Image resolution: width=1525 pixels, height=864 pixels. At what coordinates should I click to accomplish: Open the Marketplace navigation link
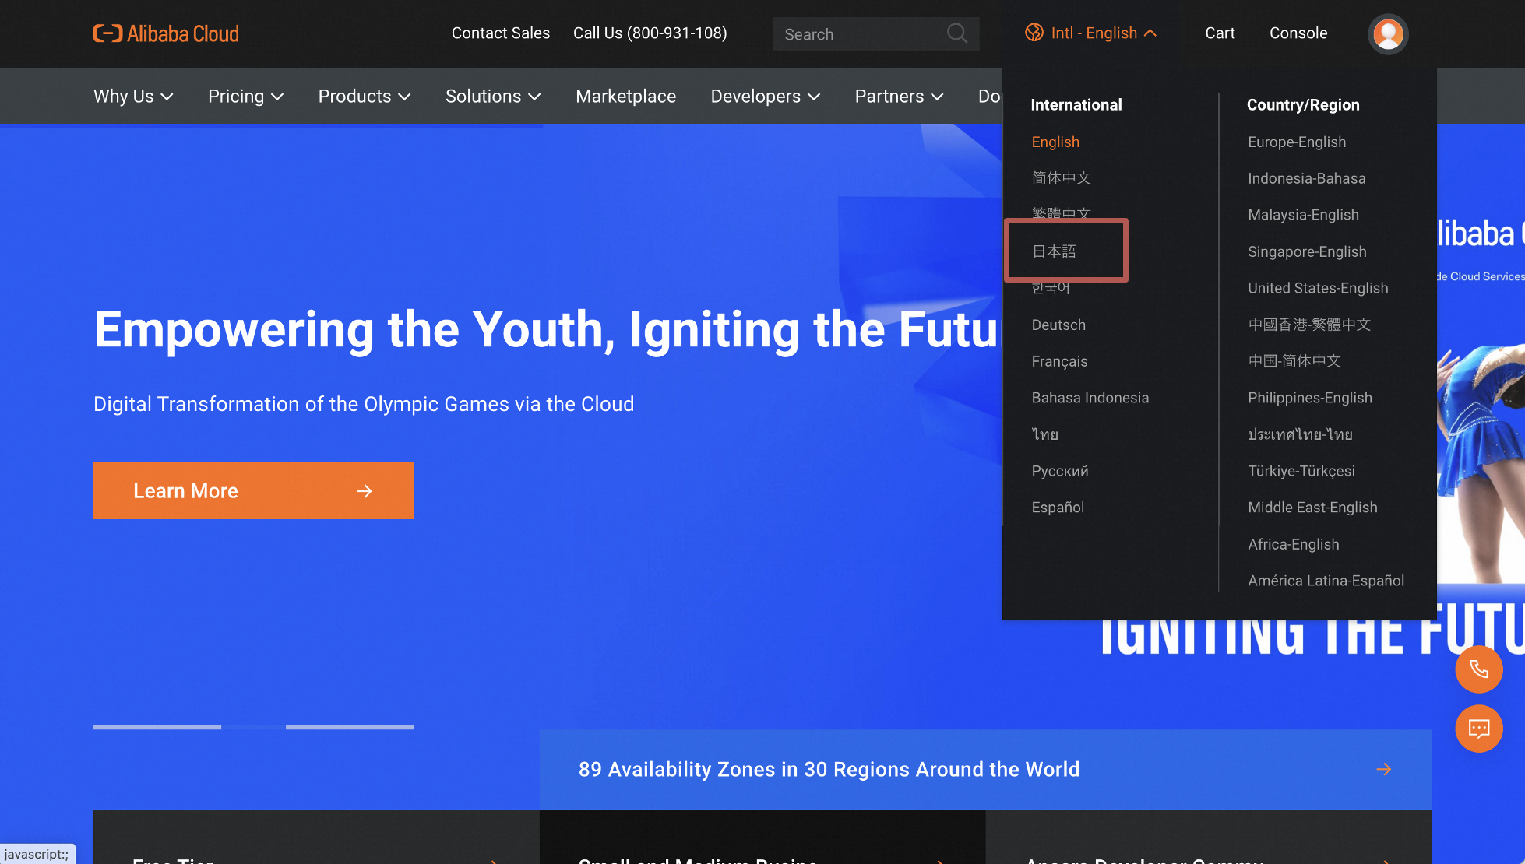pos(625,97)
